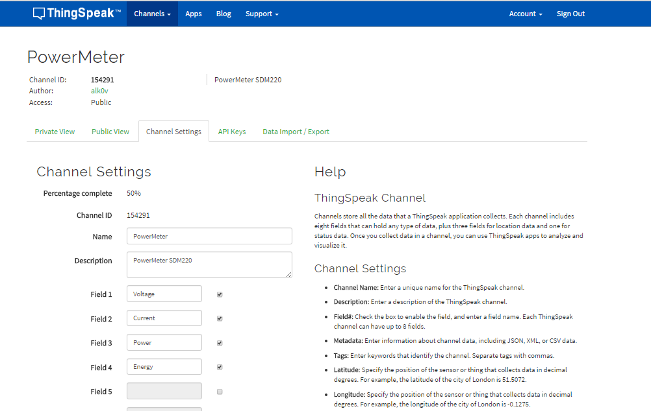
Task: Uncheck the Field 2 checkbox
Action: coord(220,318)
